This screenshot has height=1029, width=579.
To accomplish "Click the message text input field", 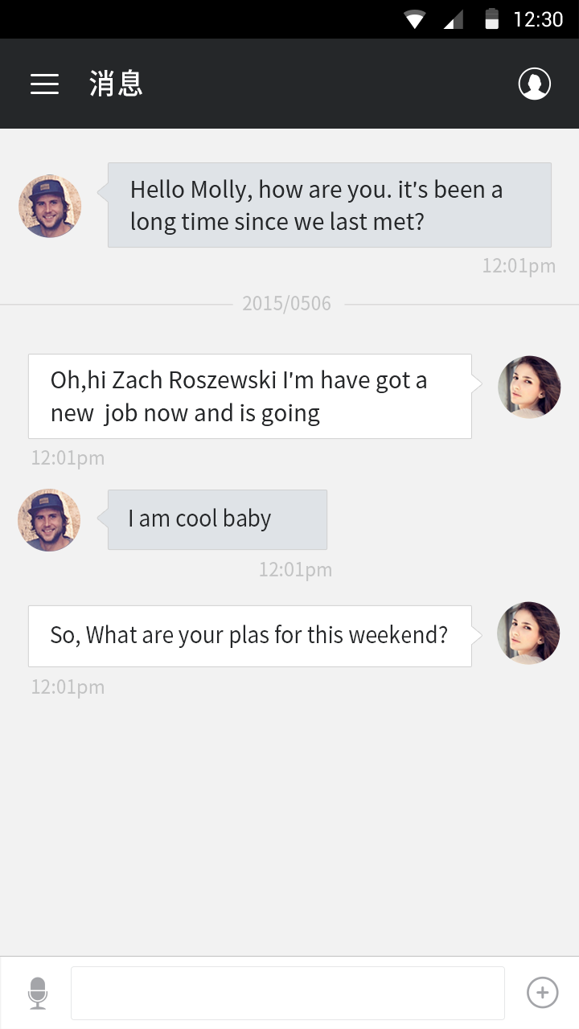I will 288,993.
